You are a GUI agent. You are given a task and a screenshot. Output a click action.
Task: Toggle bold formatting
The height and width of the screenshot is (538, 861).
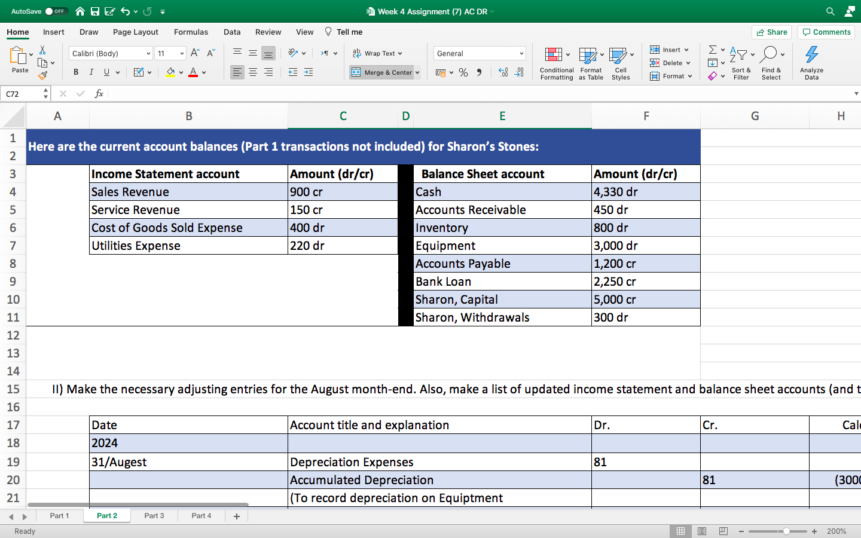[x=75, y=72]
